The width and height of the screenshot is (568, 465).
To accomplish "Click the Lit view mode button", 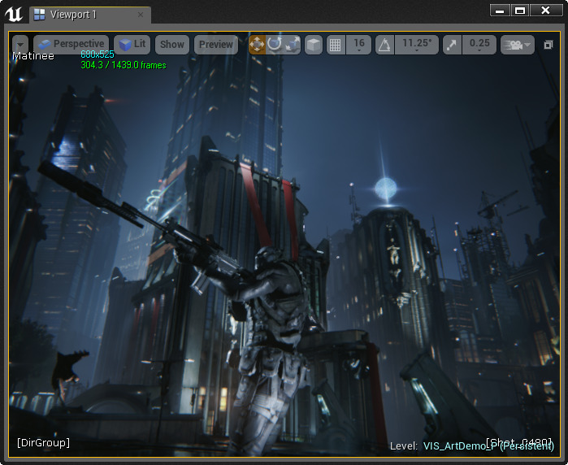I will [x=132, y=45].
